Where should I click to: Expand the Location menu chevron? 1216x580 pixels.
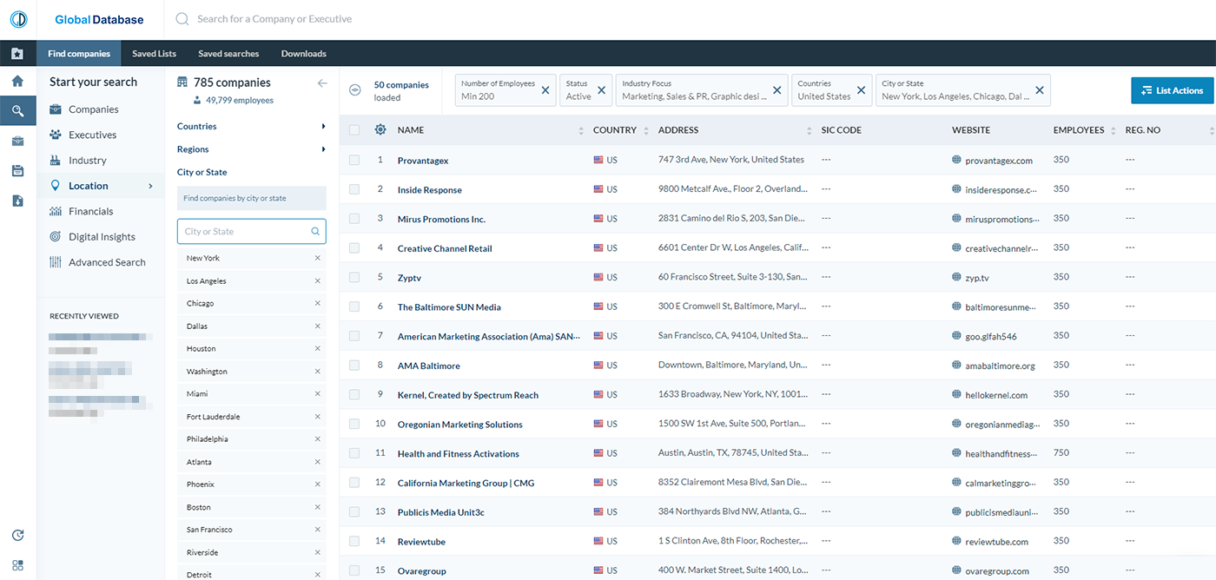pyautogui.click(x=150, y=186)
